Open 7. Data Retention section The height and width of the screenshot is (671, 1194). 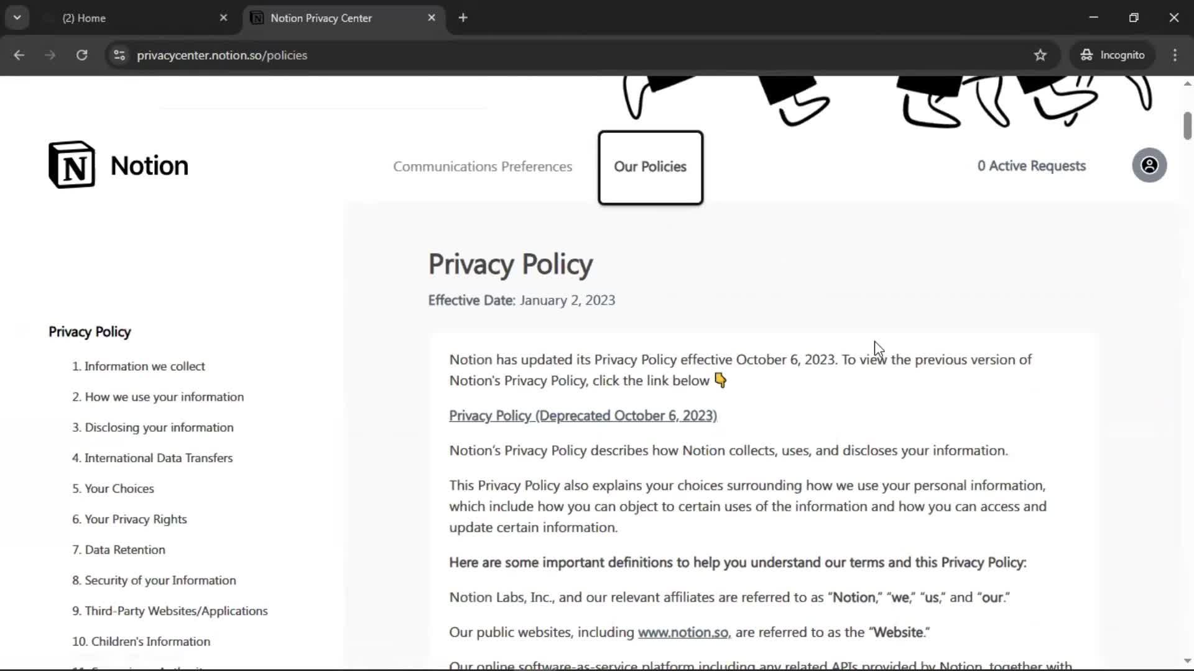pyautogui.click(x=119, y=550)
